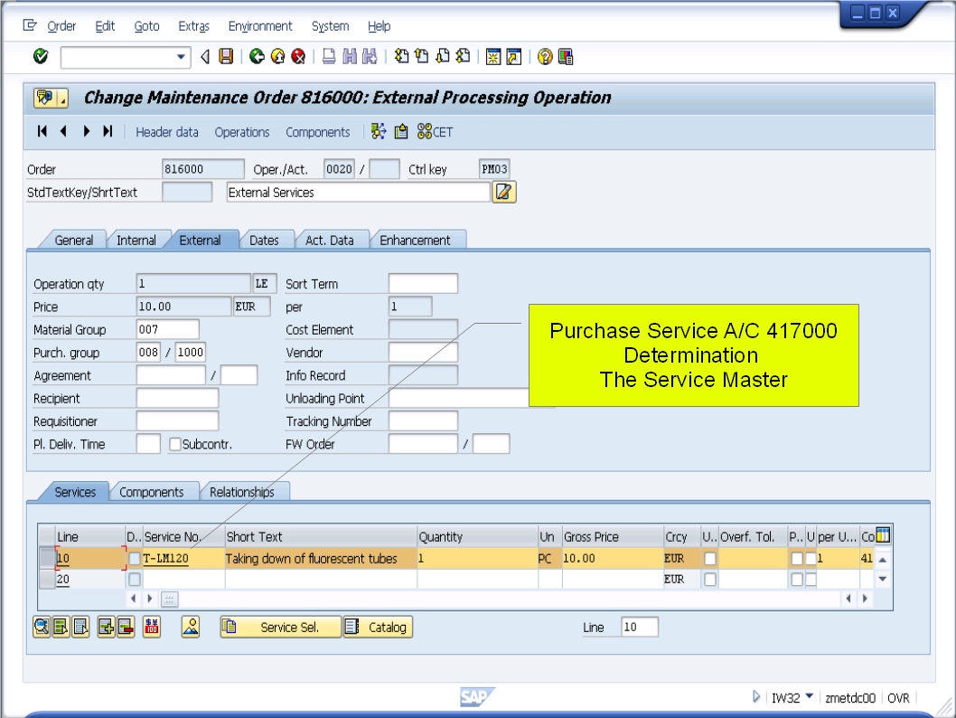Toggle deletion checkbox on line 20
The height and width of the screenshot is (718, 956).
pyautogui.click(x=135, y=579)
